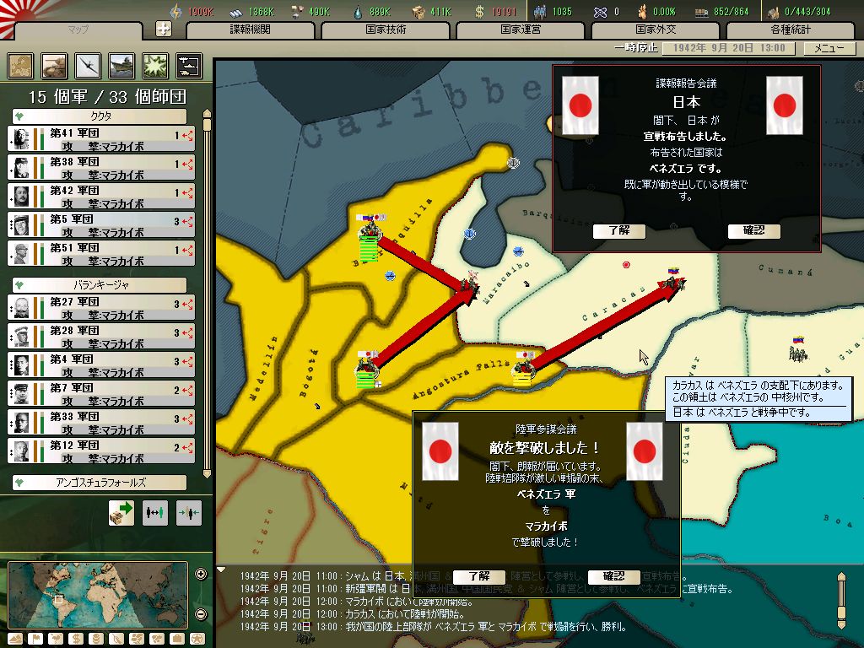Open the メニュー button
864x648 pixels.
(829, 48)
